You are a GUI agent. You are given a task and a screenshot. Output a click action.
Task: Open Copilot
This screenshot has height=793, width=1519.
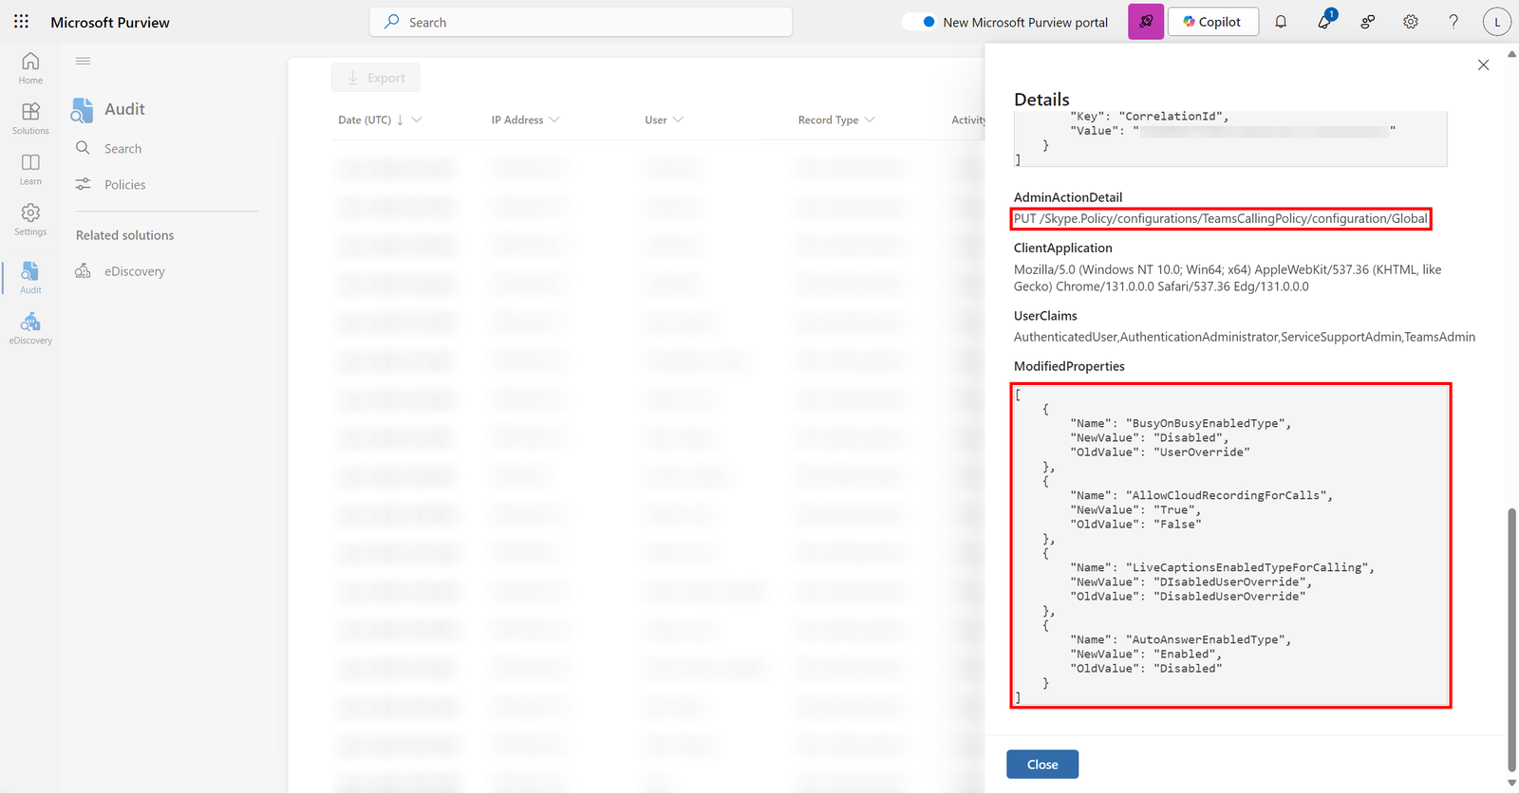pos(1213,22)
